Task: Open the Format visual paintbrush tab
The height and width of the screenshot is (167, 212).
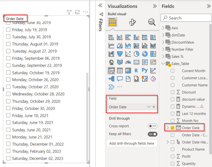Action: point(132,22)
